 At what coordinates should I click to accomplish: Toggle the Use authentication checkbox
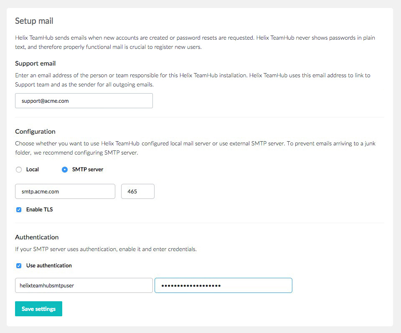tap(18, 265)
